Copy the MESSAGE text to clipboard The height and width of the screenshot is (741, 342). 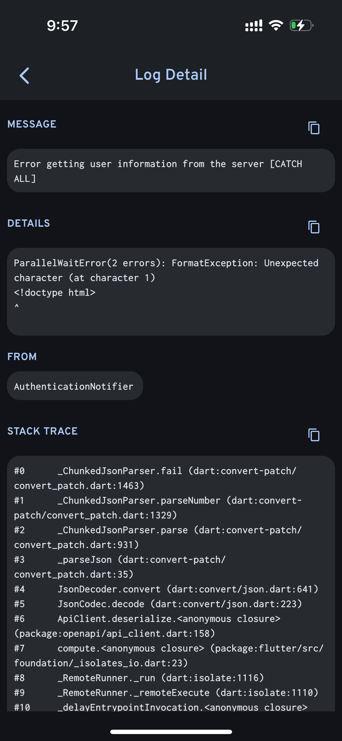coord(314,128)
